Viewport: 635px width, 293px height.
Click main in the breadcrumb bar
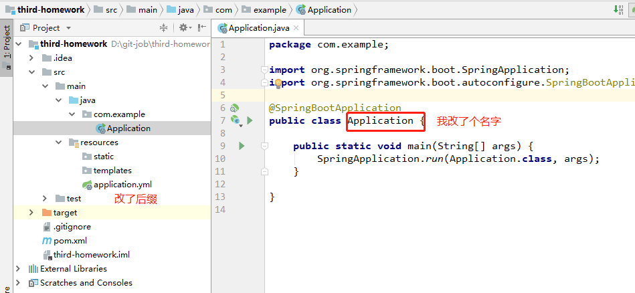[147, 10]
